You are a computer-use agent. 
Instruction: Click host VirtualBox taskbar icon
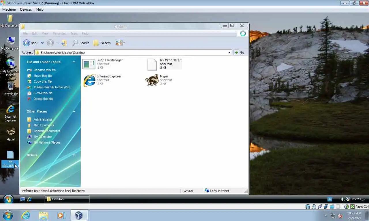pos(79,215)
